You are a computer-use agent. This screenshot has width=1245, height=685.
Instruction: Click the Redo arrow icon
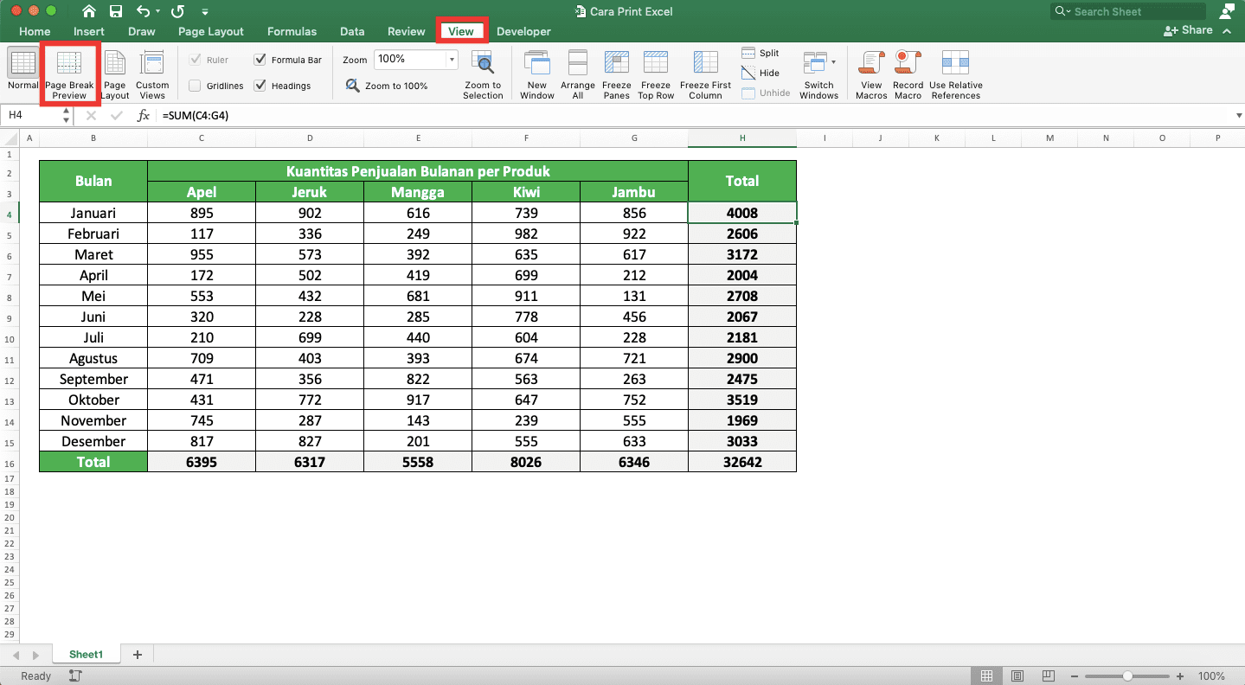[x=178, y=11]
